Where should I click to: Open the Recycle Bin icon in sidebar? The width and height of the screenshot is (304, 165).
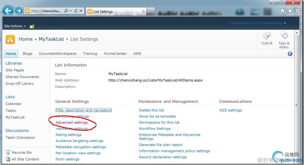tap(8, 152)
